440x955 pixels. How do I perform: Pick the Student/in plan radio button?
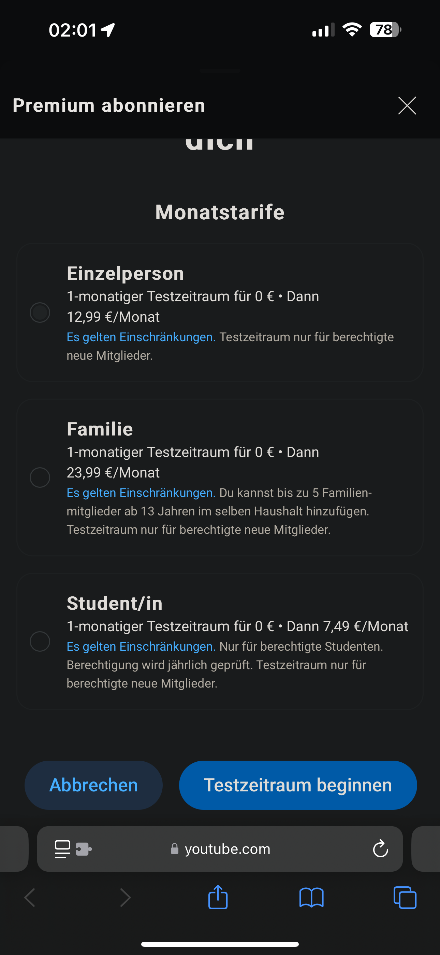(x=40, y=641)
